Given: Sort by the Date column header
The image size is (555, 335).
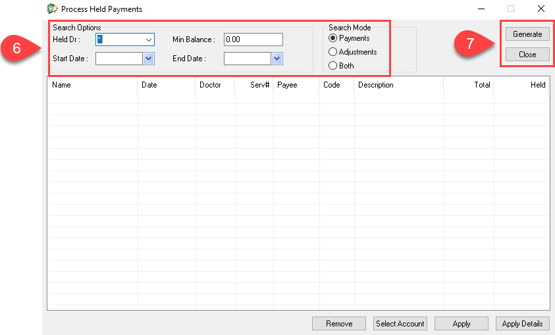Looking at the screenshot, I should point(167,85).
